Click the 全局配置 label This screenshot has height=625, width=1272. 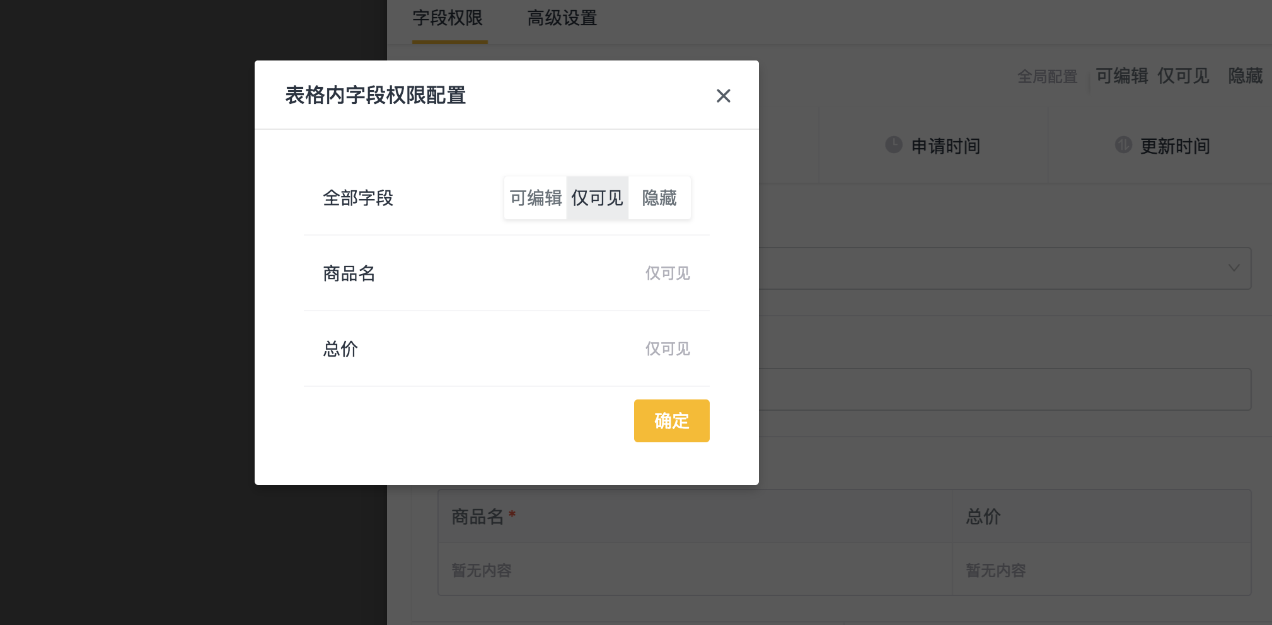point(1048,77)
